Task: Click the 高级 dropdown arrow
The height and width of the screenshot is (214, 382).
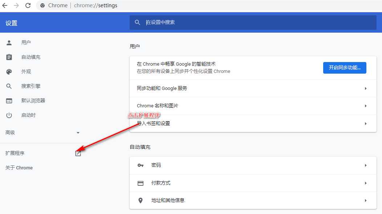Action: coord(78,133)
